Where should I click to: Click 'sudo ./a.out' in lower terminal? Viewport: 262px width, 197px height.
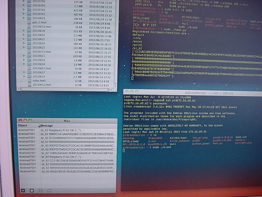coord(161,147)
